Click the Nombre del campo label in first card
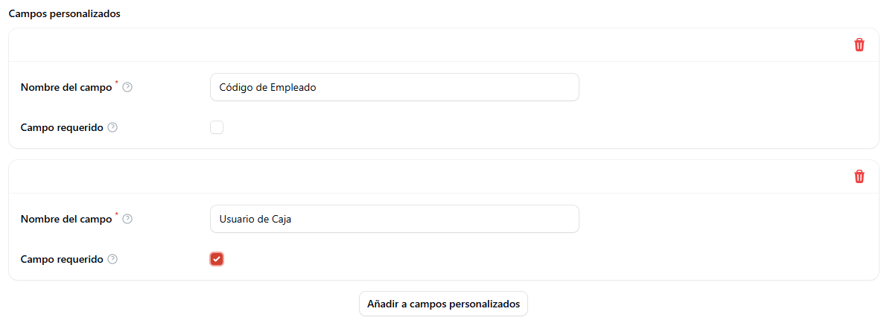 (x=66, y=87)
